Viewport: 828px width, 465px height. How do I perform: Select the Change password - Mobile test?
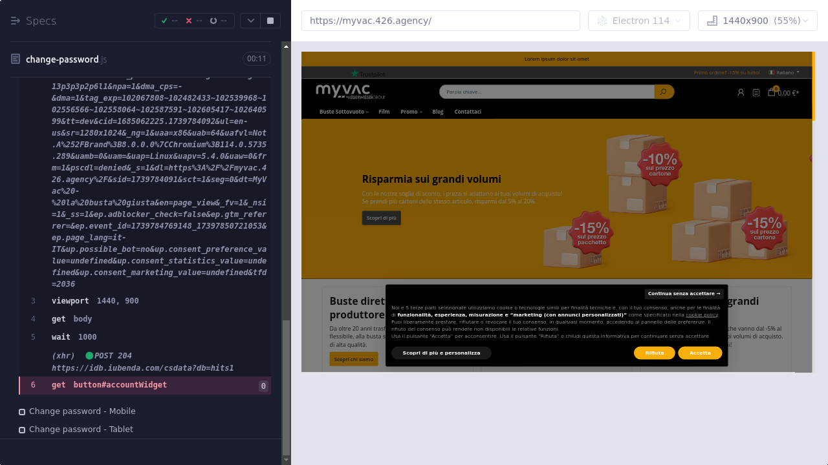point(82,411)
